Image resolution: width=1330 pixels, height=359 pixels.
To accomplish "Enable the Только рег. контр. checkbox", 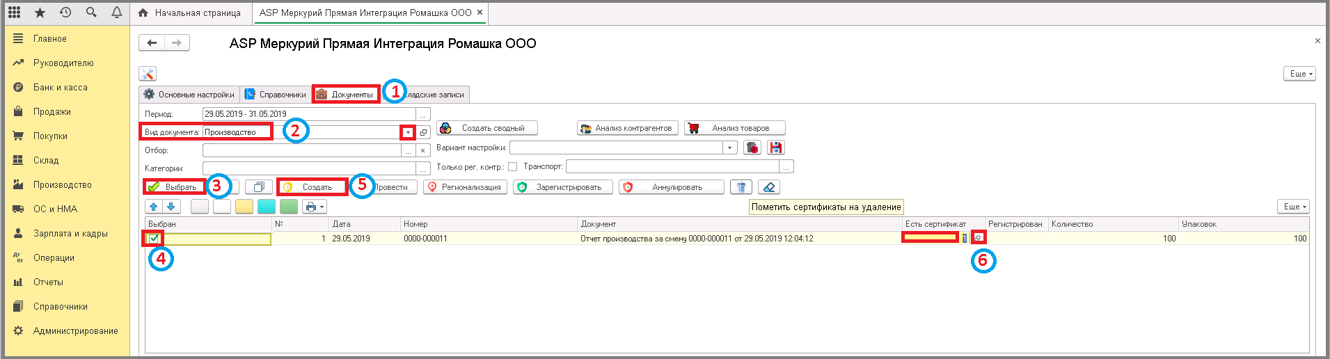I will tap(513, 167).
